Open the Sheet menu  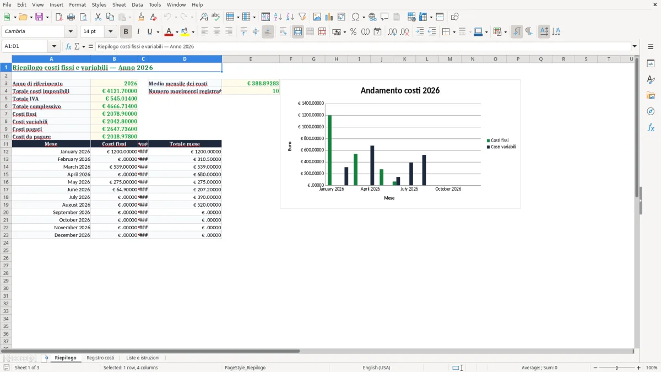(x=119, y=4)
